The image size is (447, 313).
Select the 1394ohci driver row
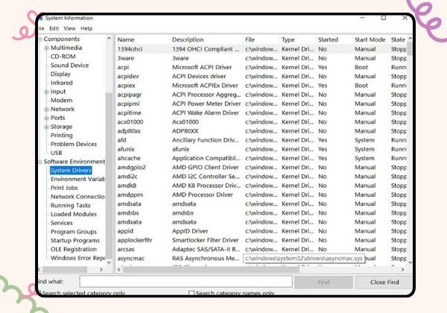click(x=261, y=49)
